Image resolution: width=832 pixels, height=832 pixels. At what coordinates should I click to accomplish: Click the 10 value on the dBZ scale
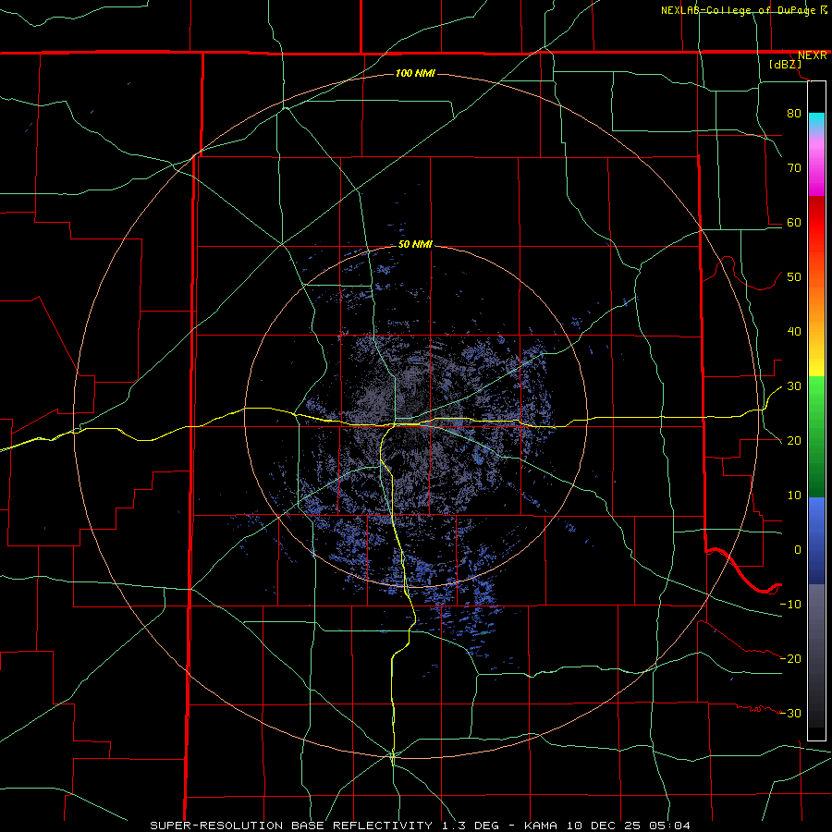click(x=794, y=496)
